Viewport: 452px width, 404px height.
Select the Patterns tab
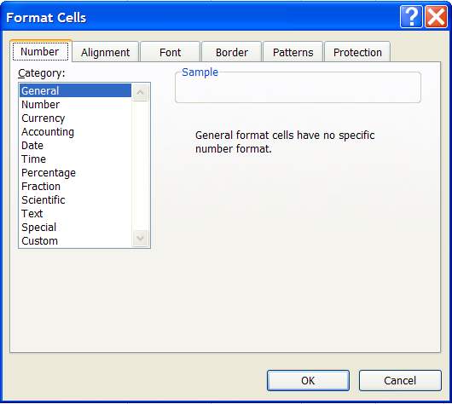(x=293, y=52)
